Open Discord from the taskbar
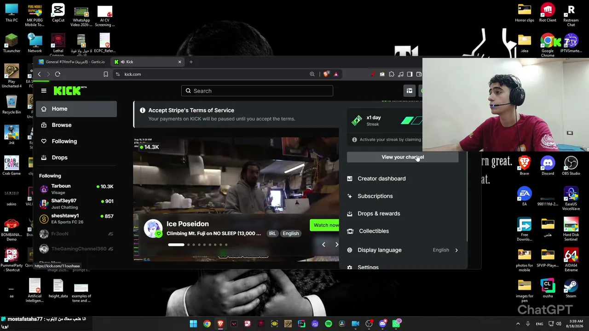 click(382, 324)
